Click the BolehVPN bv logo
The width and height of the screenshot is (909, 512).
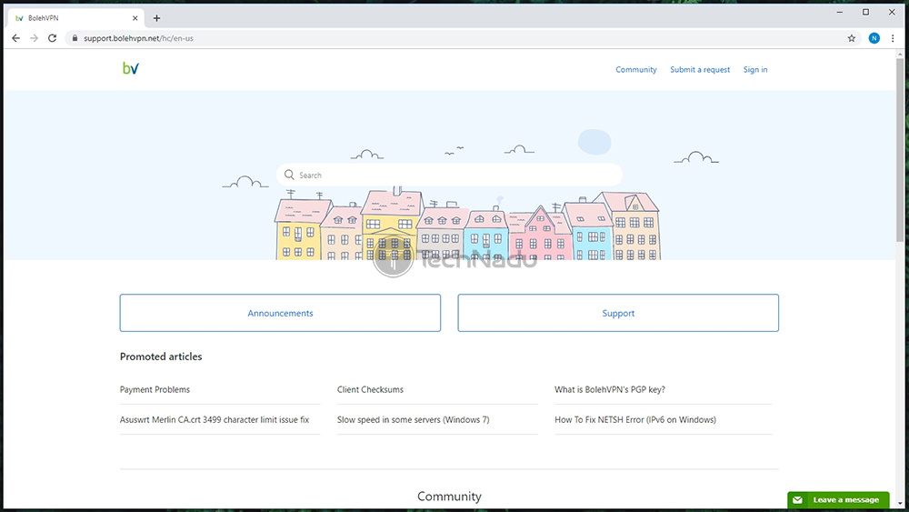point(130,68)
